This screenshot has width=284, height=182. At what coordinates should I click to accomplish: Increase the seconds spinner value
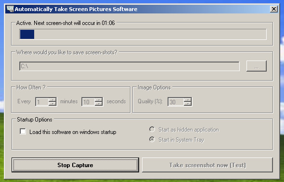pos(99,100)
